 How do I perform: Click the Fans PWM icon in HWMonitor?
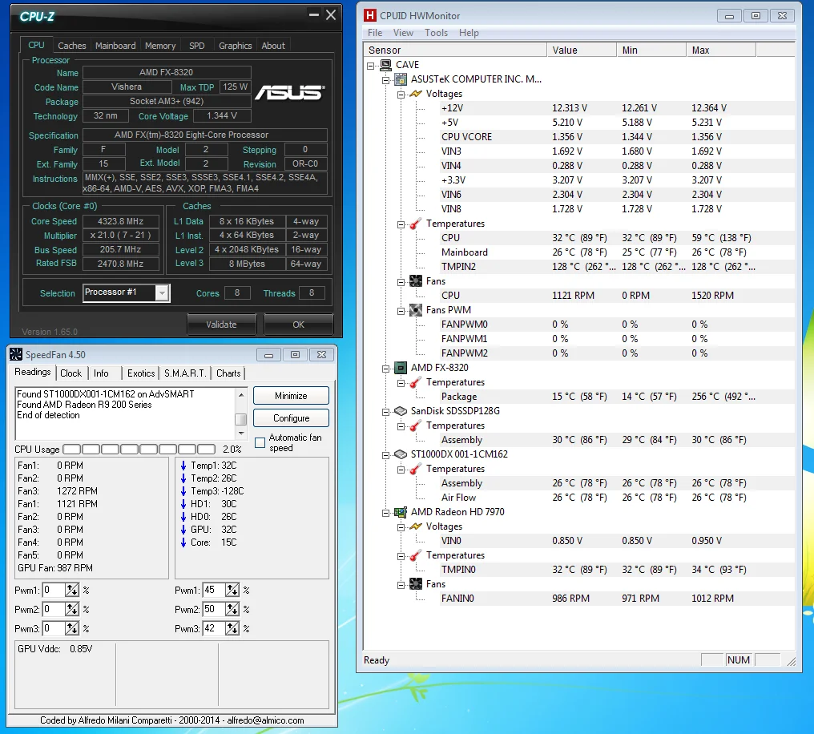(416, 310)
